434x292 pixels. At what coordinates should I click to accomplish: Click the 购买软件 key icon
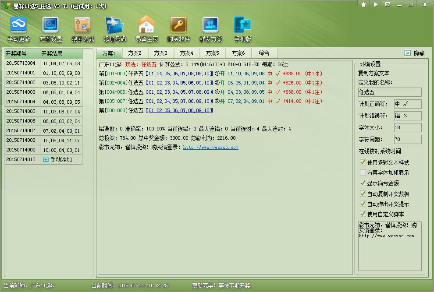pos(178,25)
